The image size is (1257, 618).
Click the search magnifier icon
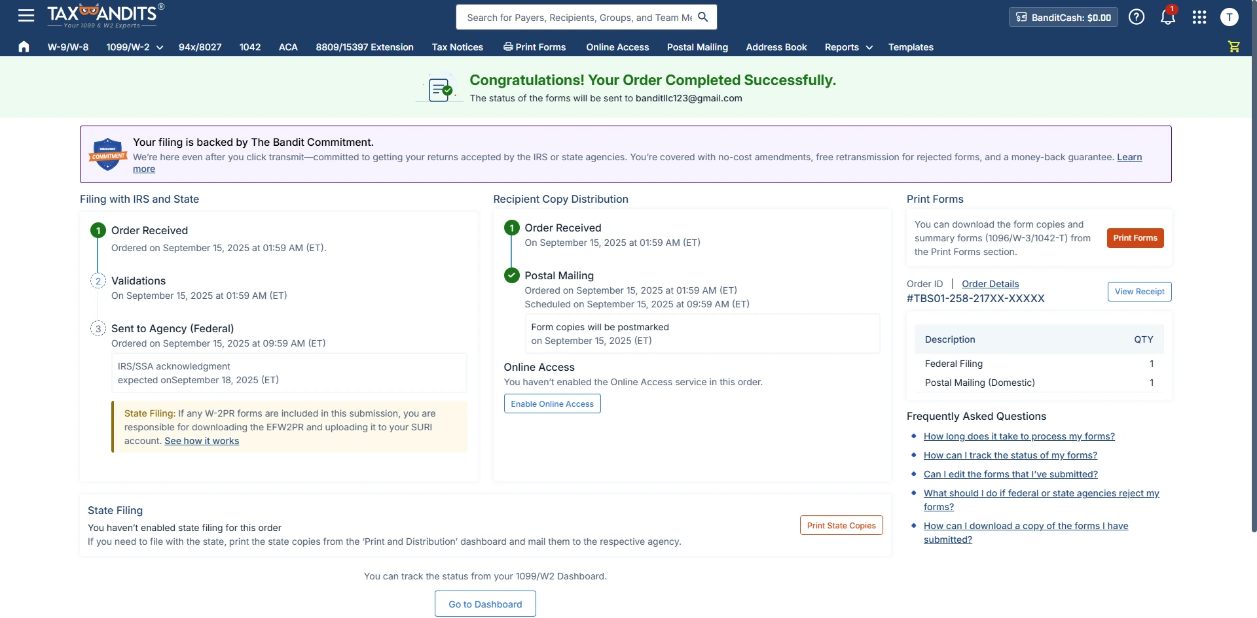[x=703, y=17]
